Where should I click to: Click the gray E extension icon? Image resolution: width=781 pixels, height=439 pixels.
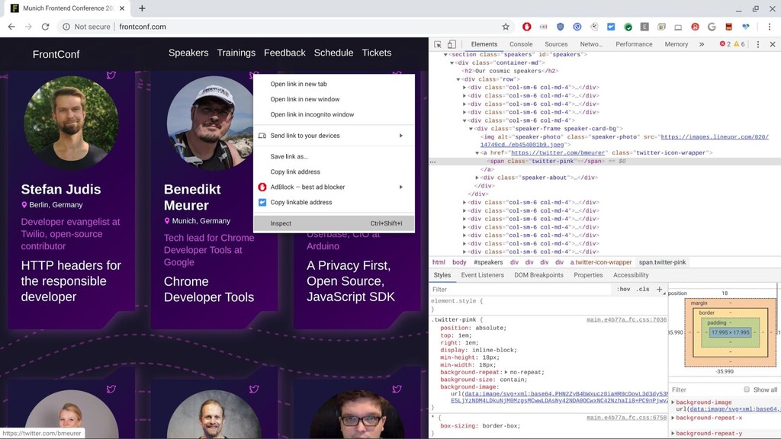(x=644, y=27)
